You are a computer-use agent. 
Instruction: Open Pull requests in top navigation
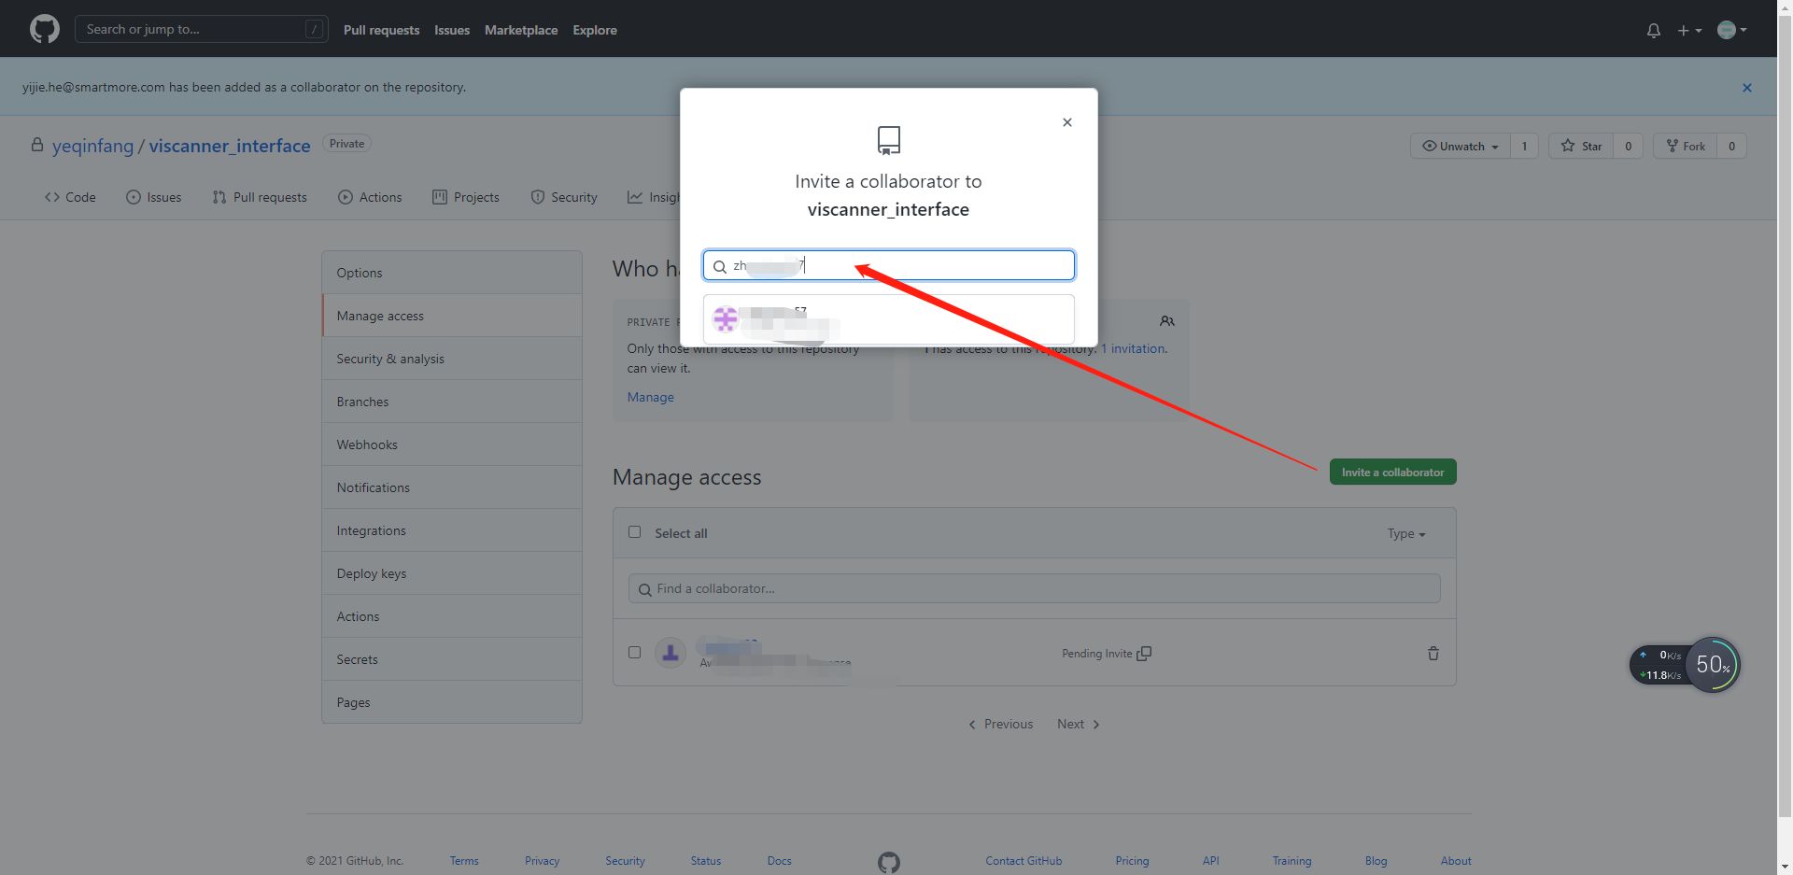point(381,30)
